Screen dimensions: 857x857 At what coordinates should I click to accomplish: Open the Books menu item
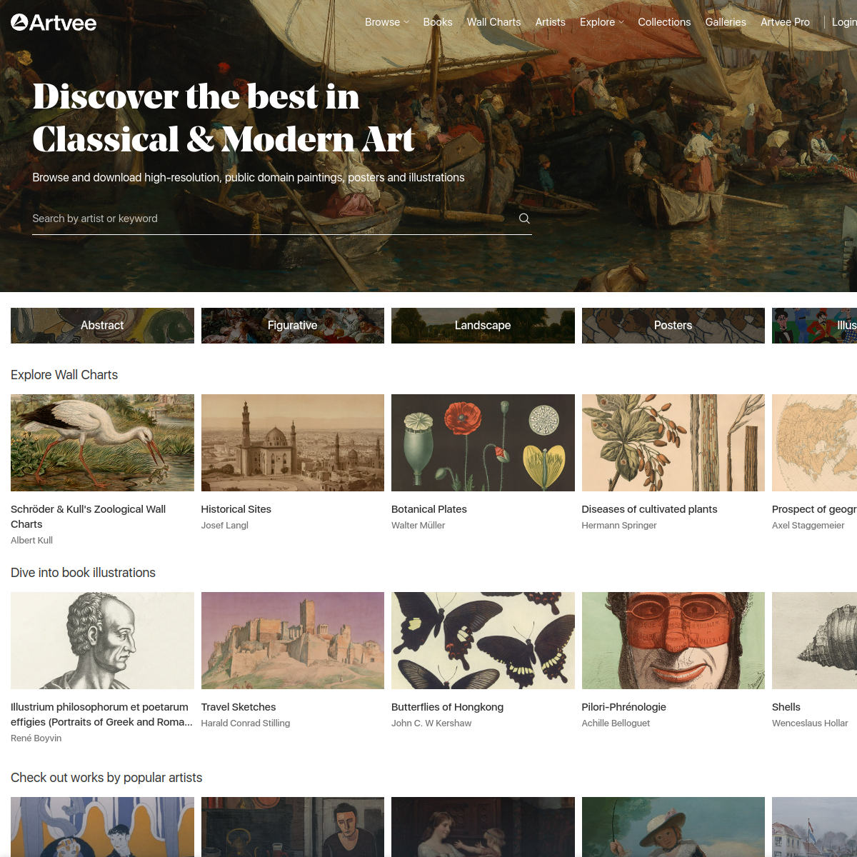pyautogui.click(x=438, y=22)
